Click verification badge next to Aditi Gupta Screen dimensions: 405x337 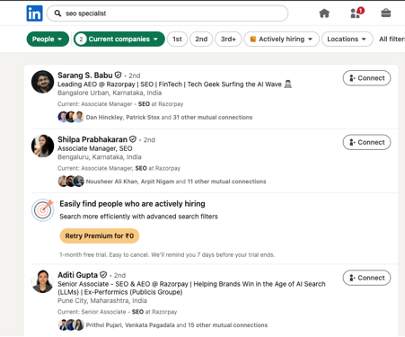tap(103, 275)
